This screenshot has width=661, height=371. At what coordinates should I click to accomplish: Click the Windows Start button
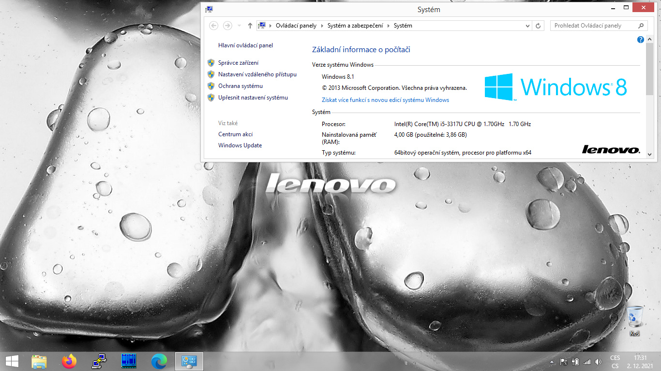[x=12, y=361]
